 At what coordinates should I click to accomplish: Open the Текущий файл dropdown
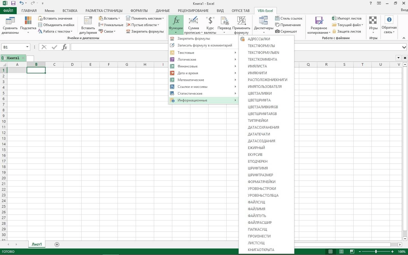point(347,25)
